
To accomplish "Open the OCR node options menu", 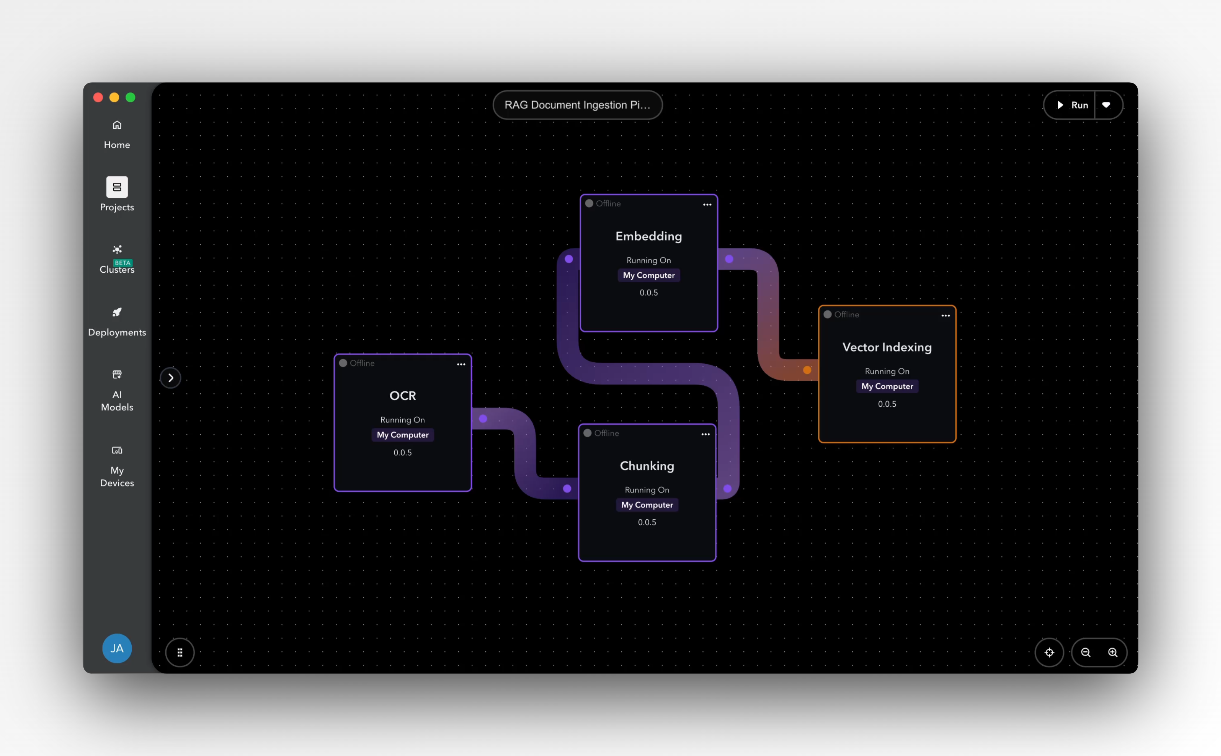I will [461, 364].
